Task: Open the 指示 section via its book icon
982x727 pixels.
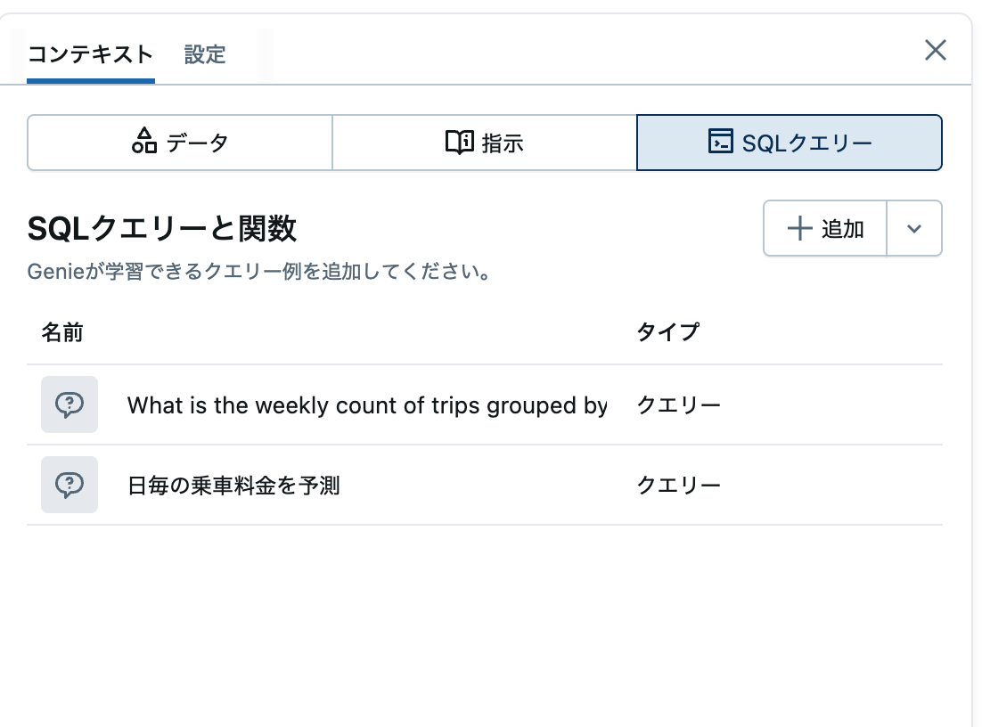Action: [459, 142]
